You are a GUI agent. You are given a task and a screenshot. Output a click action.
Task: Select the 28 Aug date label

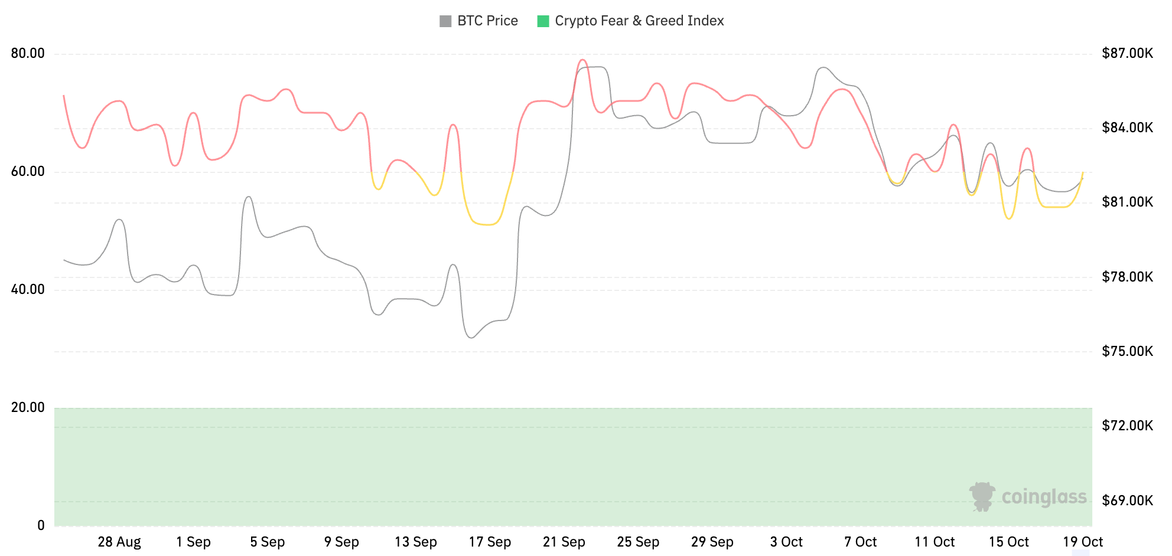119,542
